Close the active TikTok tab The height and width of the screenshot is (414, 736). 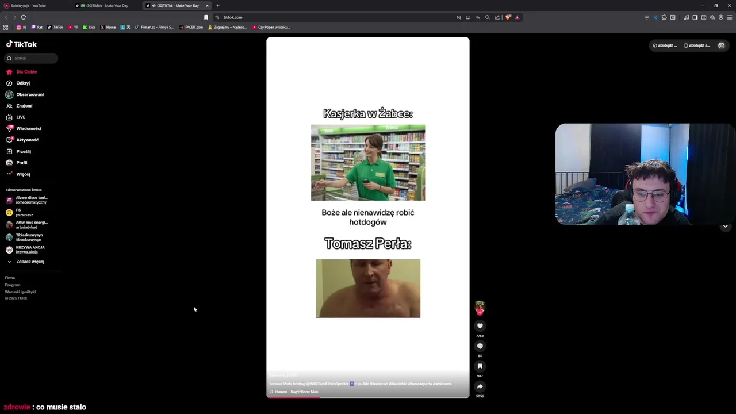click(x=207, y=6)
